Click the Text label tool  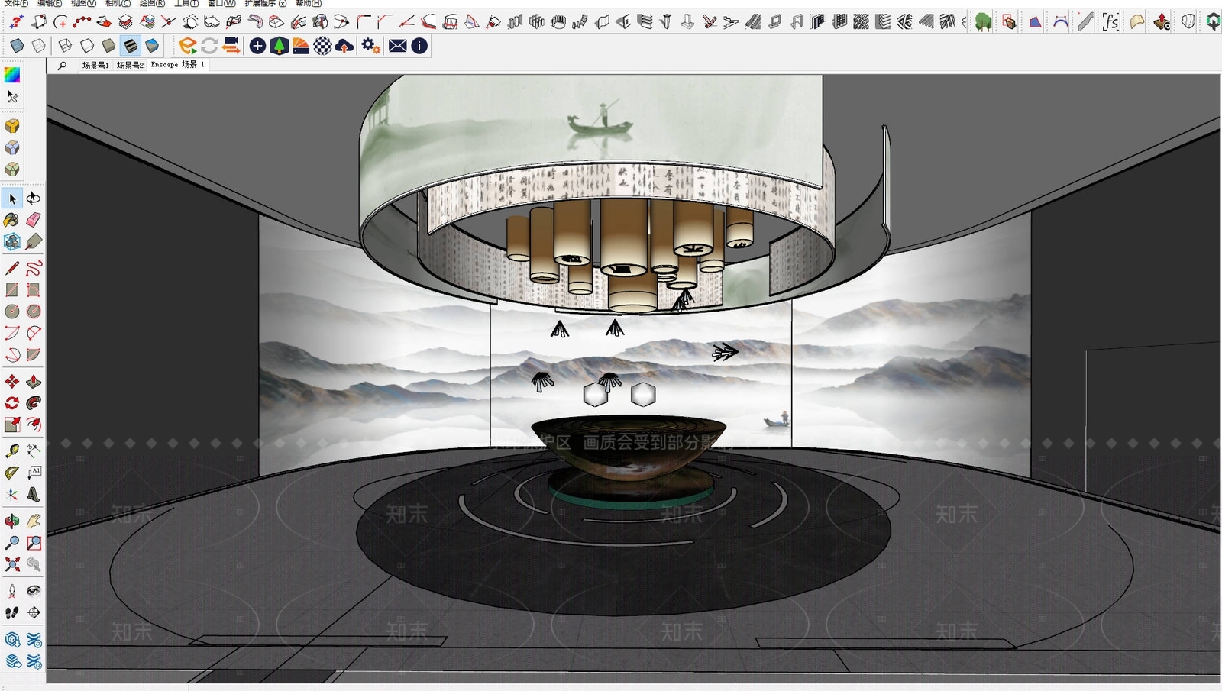tap(34, 473)
